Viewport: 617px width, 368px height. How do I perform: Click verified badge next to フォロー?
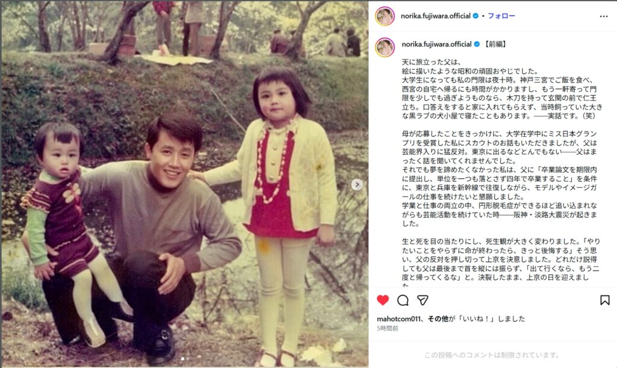(475, 16)
